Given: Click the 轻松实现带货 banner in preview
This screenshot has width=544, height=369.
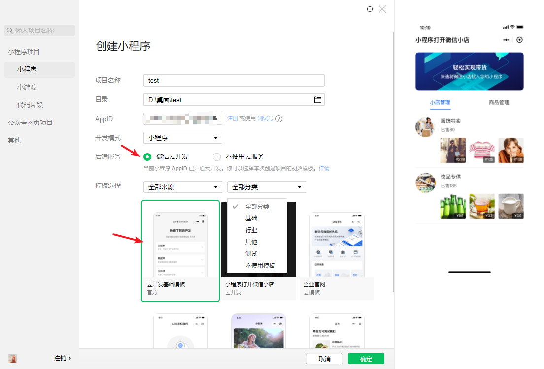Looking at the screenshot, I should point(470,71).
